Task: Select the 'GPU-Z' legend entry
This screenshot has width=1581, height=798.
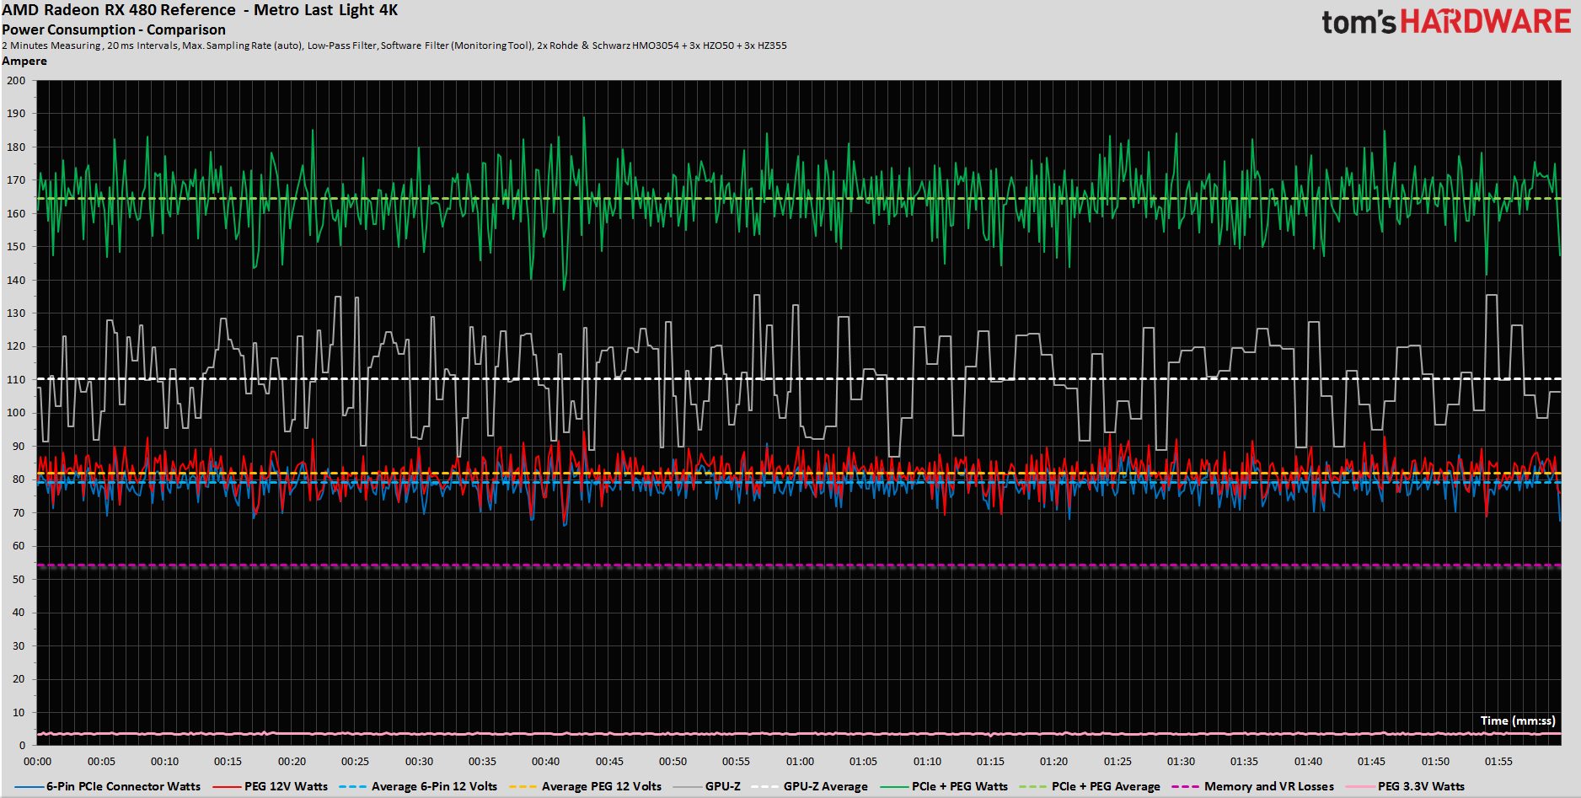Action: (x=723, y=786)
